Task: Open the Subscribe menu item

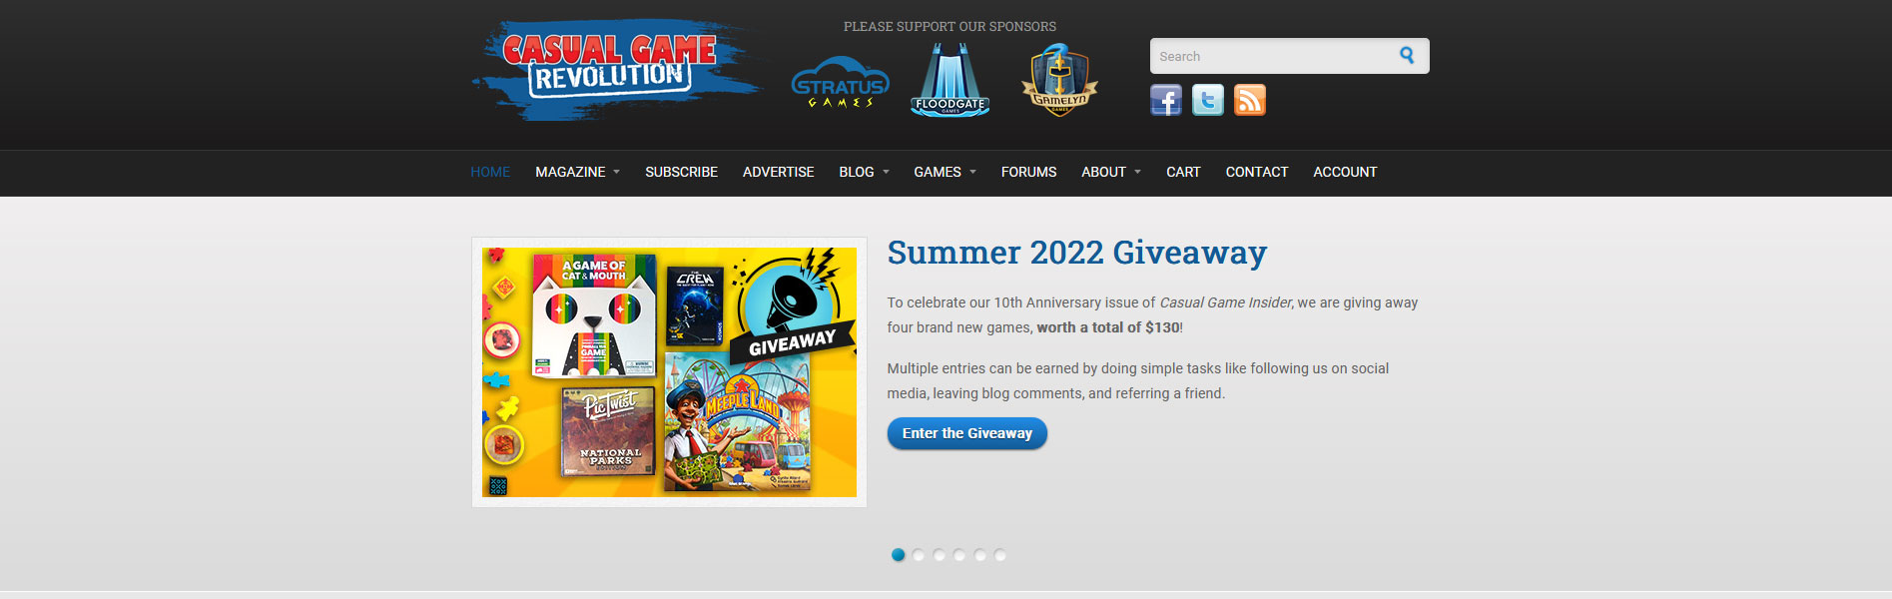Action: point(681,172)
